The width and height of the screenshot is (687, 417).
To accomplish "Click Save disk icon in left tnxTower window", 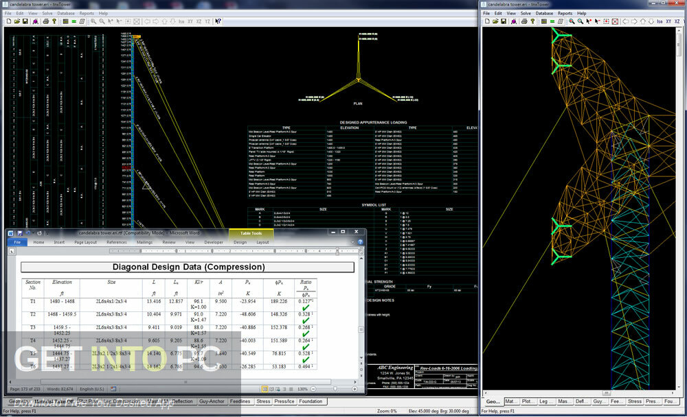I will click(25, 21).
